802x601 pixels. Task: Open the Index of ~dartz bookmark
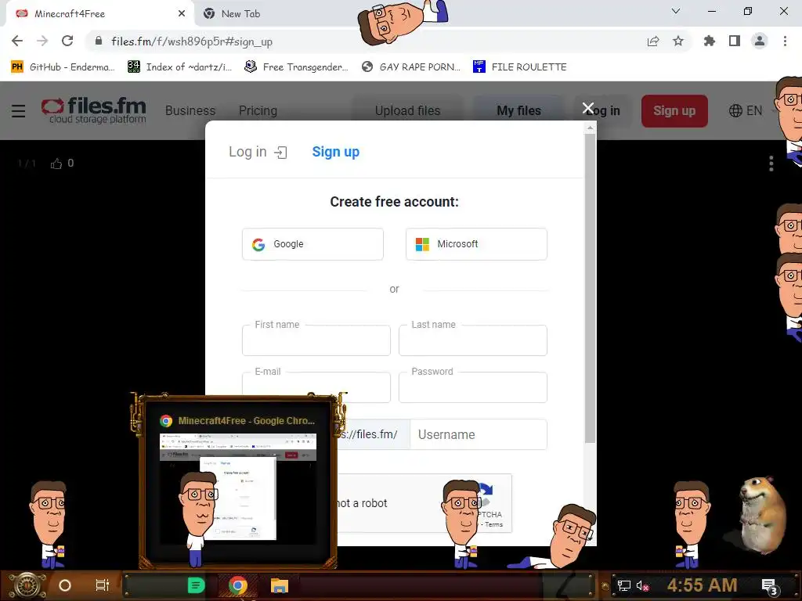180,67
